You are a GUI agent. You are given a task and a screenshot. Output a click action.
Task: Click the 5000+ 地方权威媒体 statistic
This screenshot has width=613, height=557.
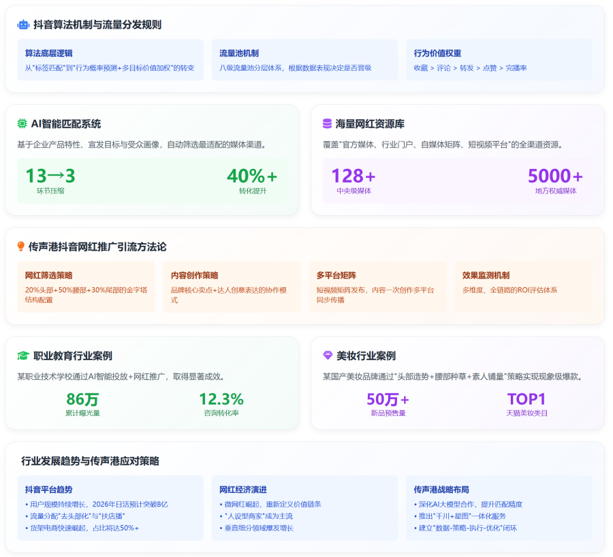click(x=555, y=180)
